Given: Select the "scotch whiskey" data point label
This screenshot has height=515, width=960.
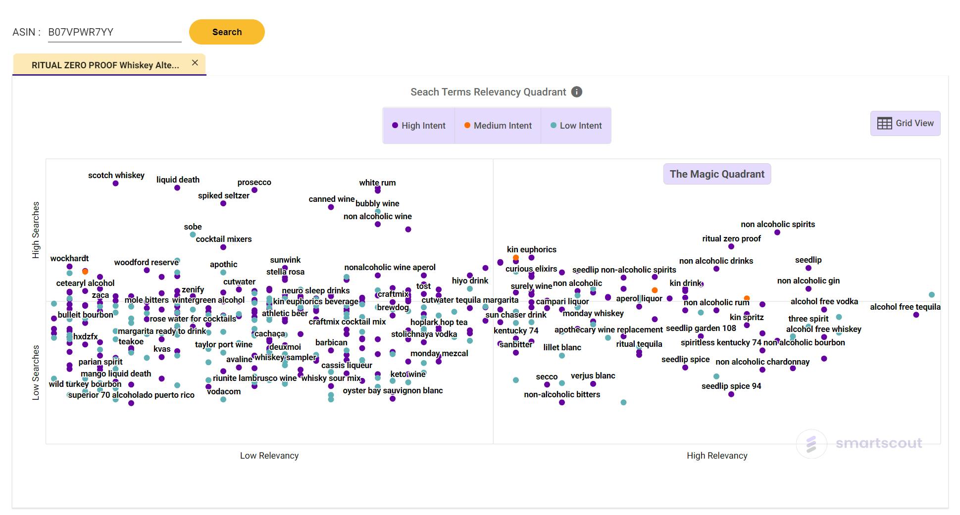Looking at the screenshot, I should [116, 175].
